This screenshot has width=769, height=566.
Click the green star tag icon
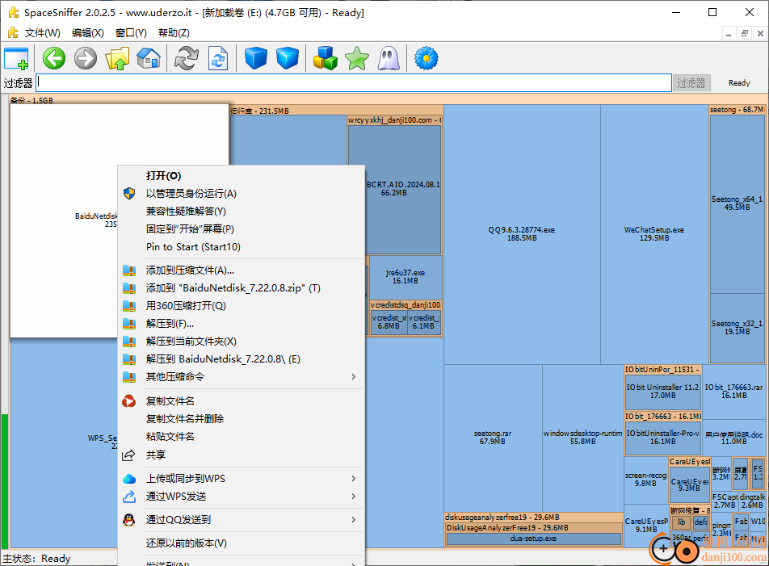click(357, 58)
